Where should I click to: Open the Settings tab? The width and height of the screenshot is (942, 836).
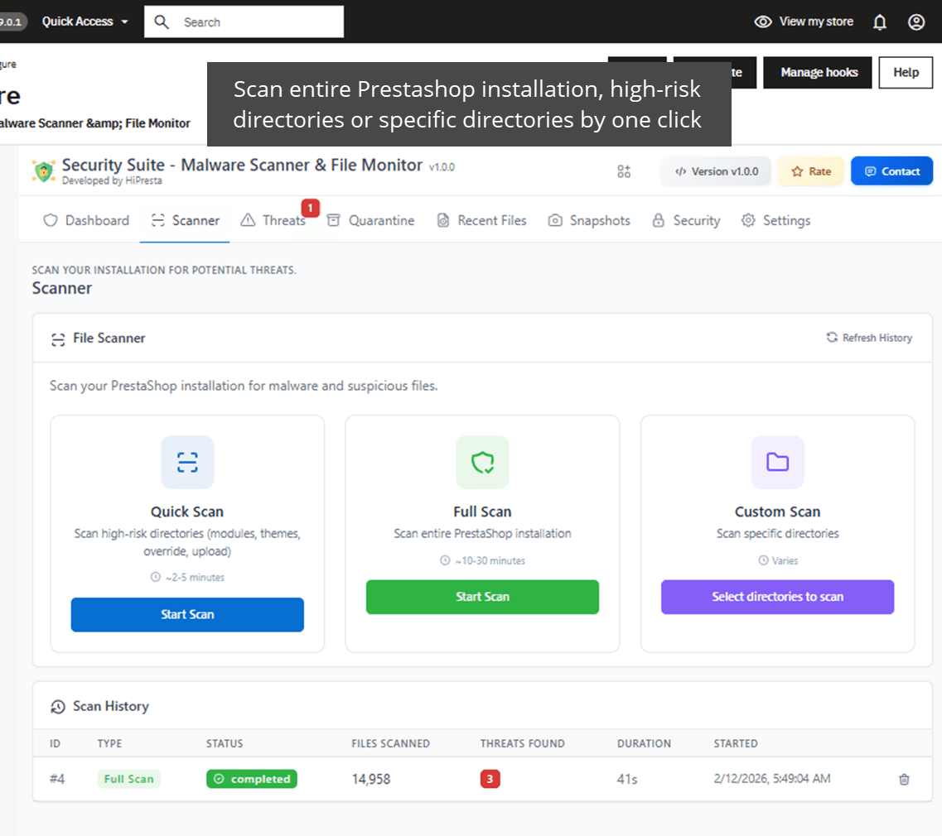point(775,220)
